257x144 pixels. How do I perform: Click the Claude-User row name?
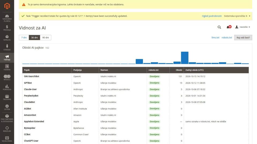(30, 89)
